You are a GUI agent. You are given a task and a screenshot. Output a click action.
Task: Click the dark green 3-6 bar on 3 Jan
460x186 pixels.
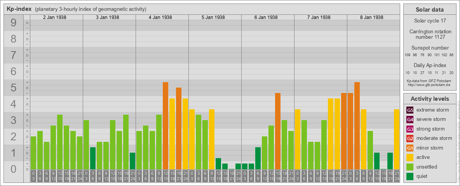point(93,158)
